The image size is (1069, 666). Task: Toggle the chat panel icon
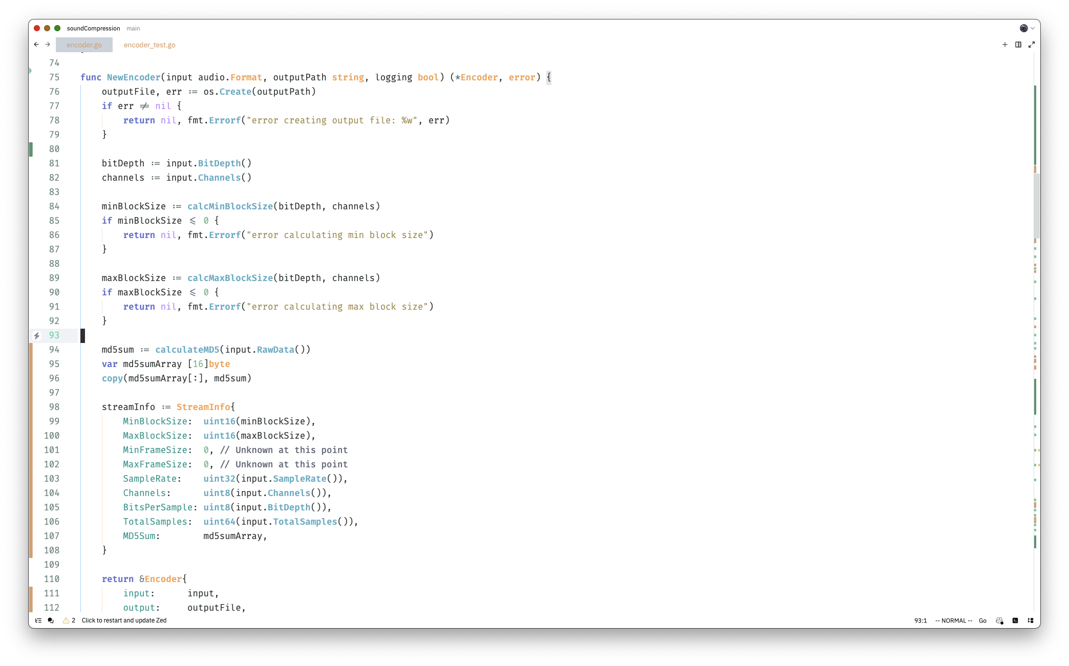(x=51, y=620)
